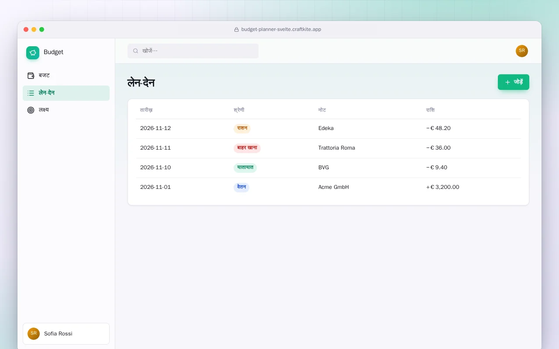Viewport: 559px width, 349px height.
Task: Select the राशन category tag
Action: pos(242,128)
